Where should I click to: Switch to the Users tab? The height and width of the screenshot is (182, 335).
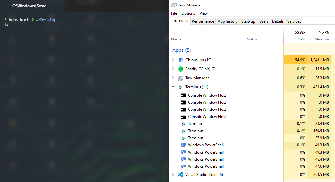[x=264, y=21]
